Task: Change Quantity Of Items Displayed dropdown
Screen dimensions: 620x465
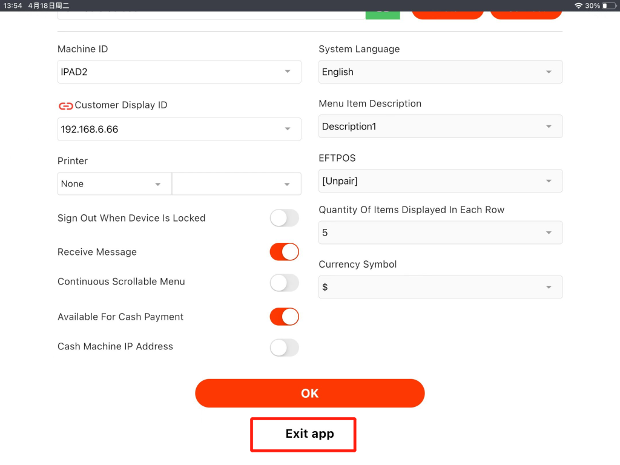Action: tap(440, 233)
